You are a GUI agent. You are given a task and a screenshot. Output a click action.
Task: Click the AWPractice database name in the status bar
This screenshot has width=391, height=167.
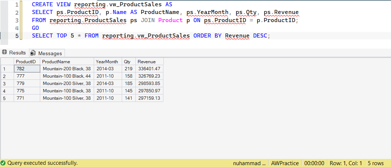click(x=285, y=163)
